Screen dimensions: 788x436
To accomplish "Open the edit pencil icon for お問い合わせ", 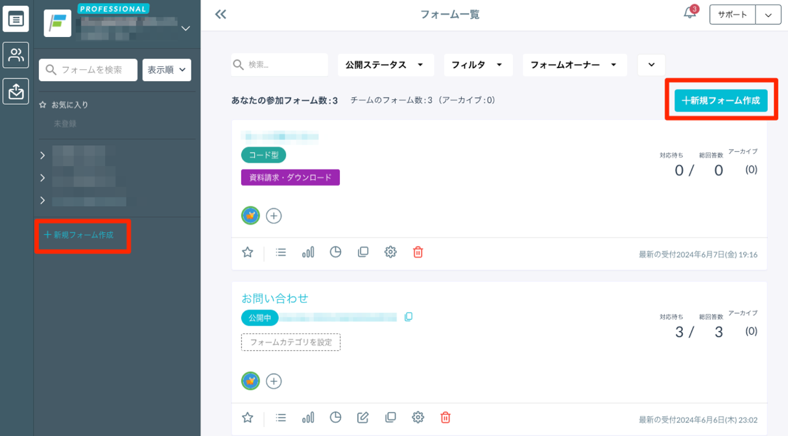I will (x=363, y=417).
